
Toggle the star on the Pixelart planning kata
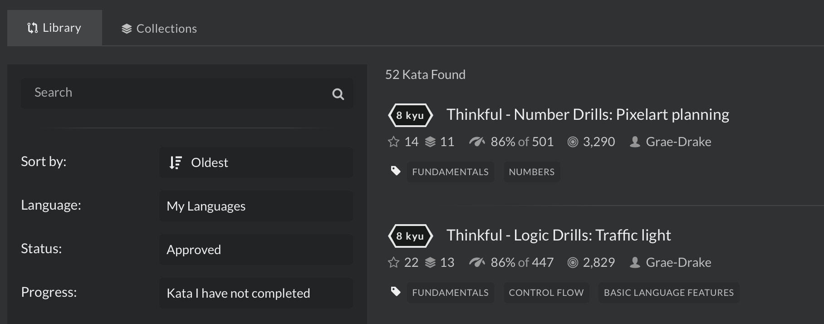[x=393, y=142]
